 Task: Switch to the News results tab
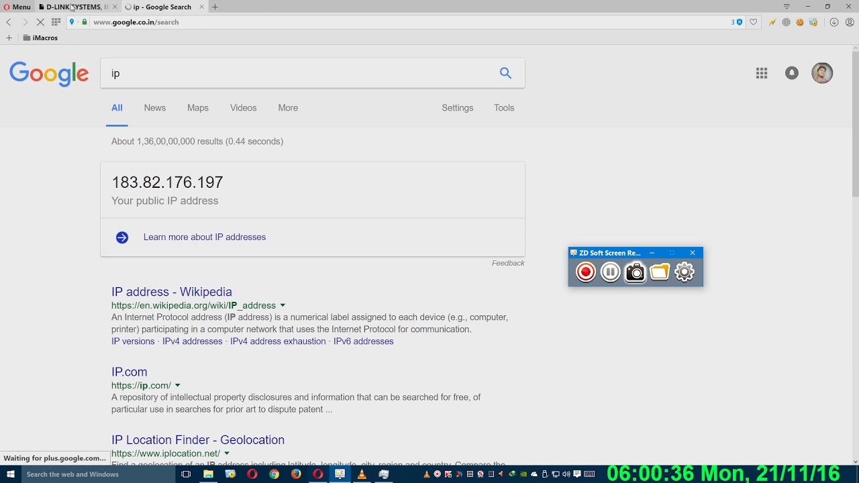click(154, 108)
